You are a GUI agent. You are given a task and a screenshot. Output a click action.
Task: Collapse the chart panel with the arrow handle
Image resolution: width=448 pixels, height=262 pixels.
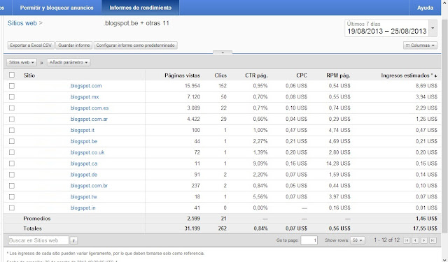click(x=223, y=52)
